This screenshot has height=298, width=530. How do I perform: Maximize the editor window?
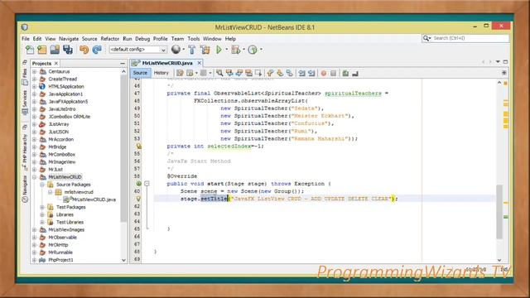(506, 62)
